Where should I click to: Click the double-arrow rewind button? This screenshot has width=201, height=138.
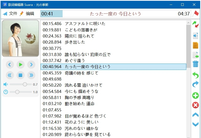tap(10, 75)
